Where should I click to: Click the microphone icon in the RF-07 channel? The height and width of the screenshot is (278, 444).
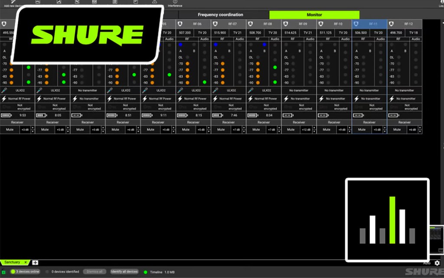coord(215,90)
